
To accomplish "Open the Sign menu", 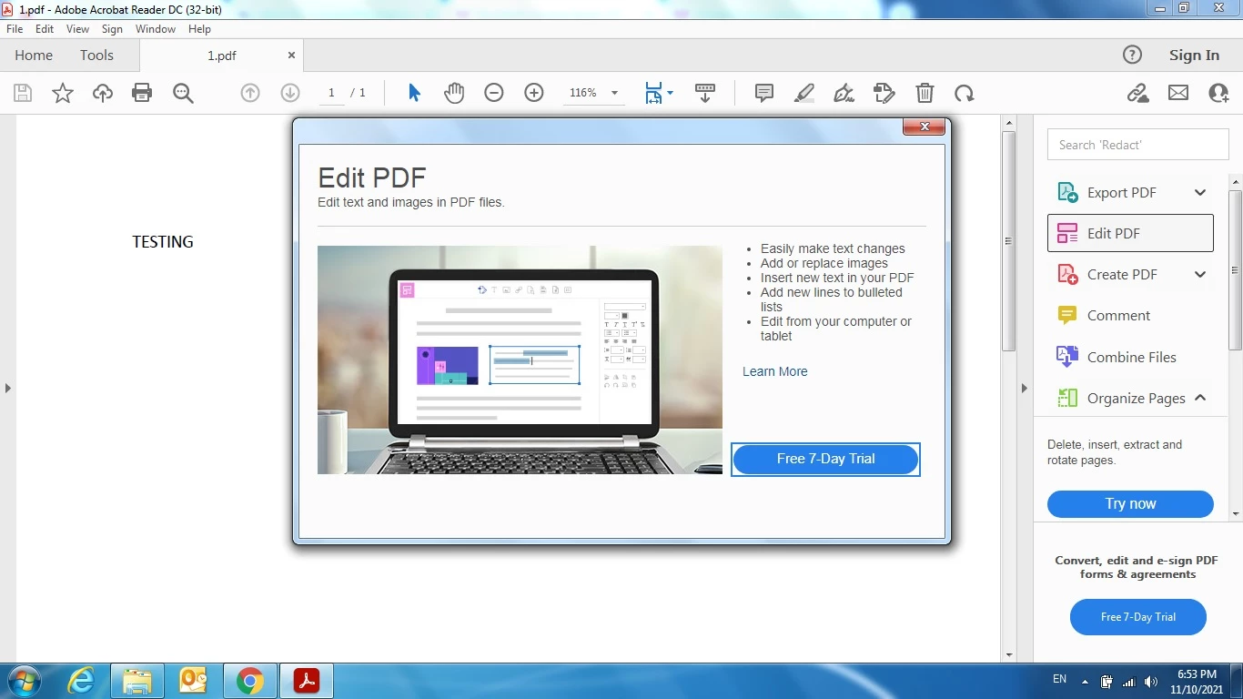I will pyautogui.click(x=112, y=29).
